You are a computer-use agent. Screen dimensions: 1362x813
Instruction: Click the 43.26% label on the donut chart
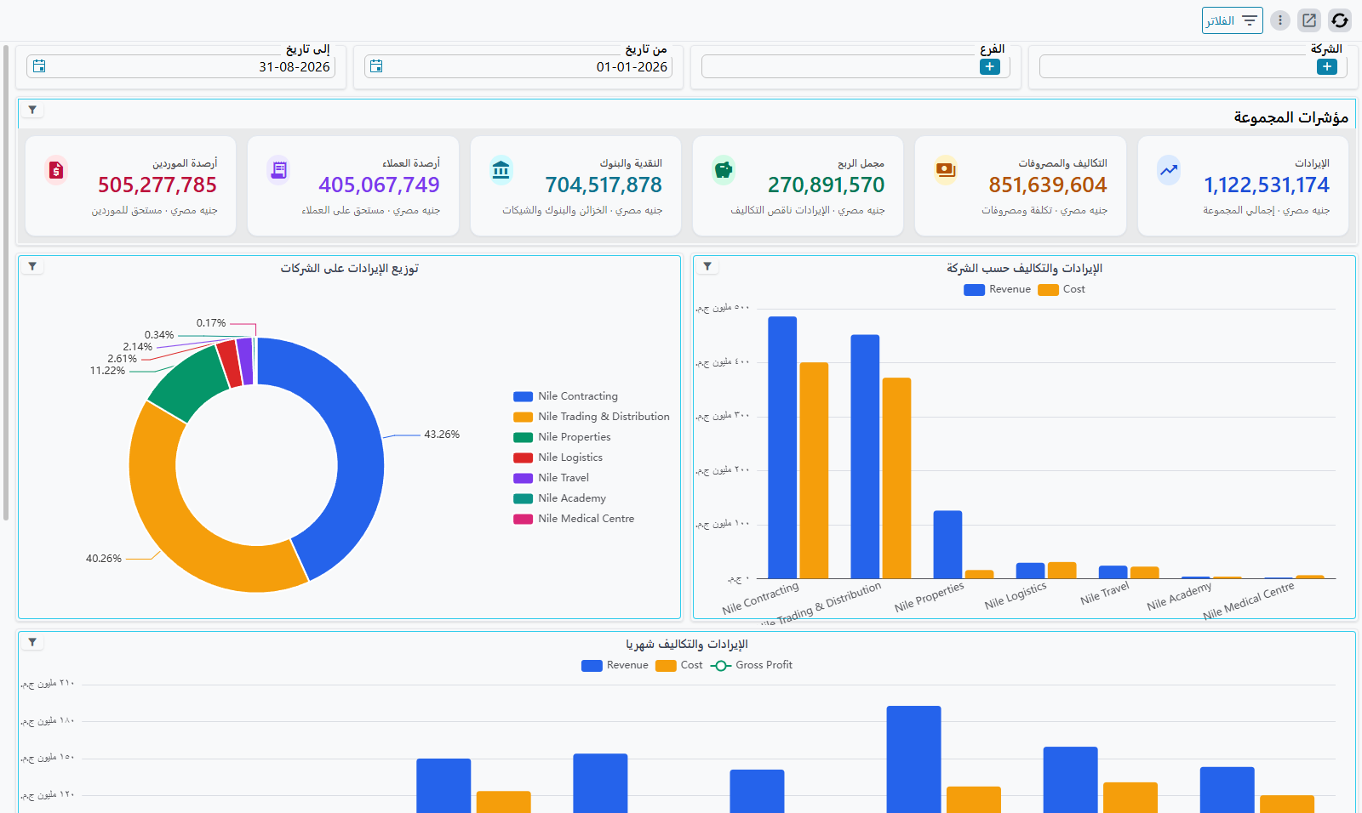(442, 435)
